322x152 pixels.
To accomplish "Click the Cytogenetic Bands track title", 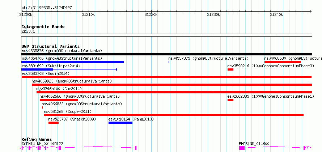I will [x=43, y=27].
